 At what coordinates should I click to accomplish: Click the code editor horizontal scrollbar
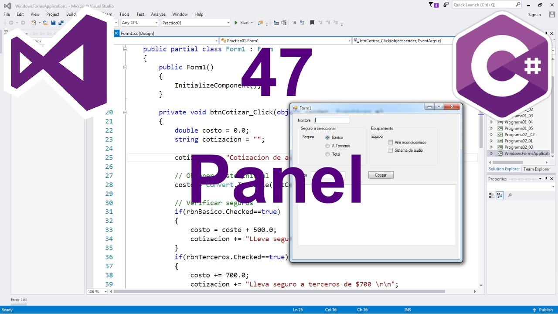(x=279, y=291)
